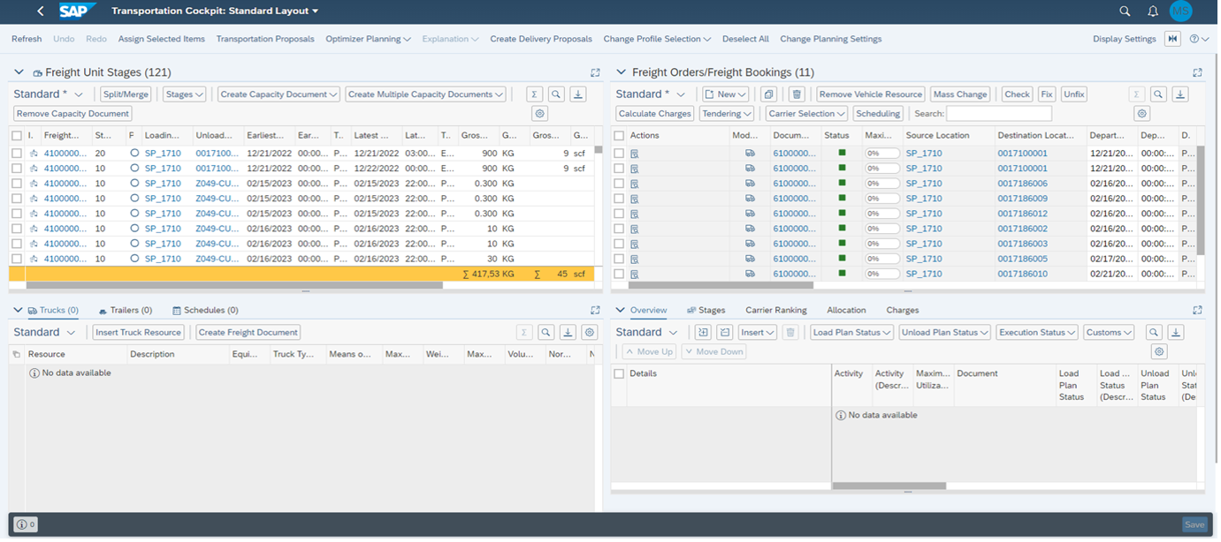Click the settings gear in the Overview toolbar
This screenshot has width=1221, height=542.
(1158, 351)
